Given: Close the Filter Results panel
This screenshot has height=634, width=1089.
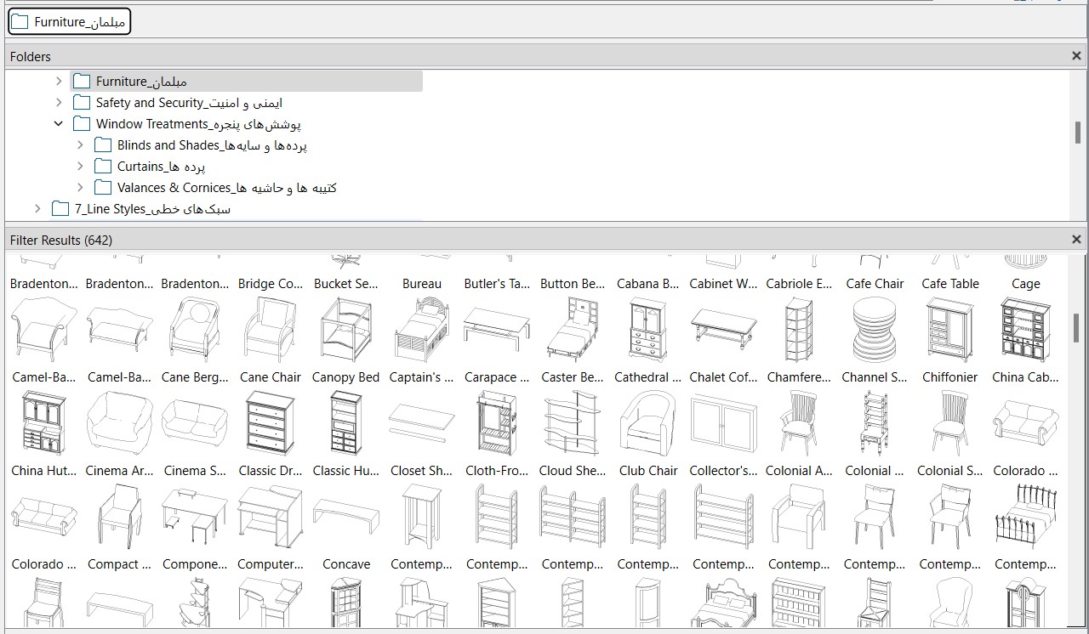Looking at the screenshot, I should (1076, 240).
